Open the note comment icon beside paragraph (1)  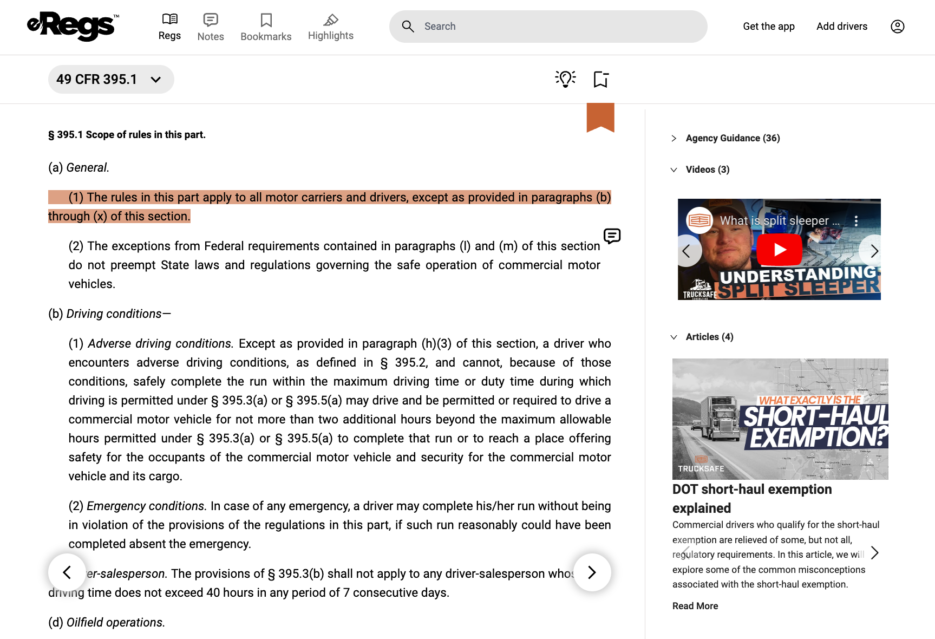(612, 236)
